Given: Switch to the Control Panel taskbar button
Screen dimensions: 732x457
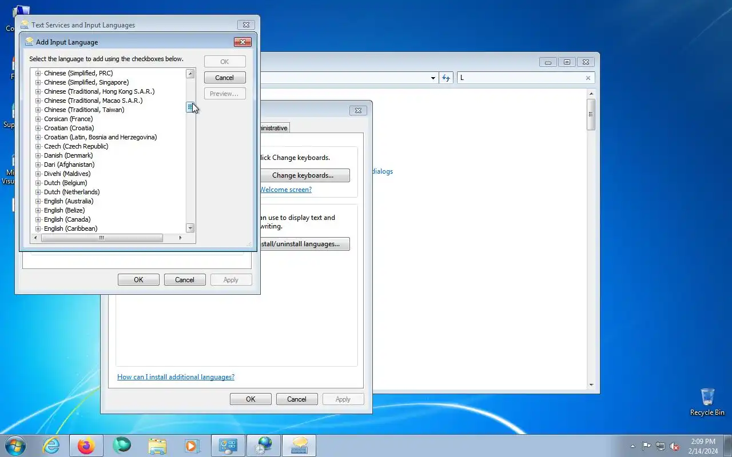Looking at the screenshot, I should (x=228, y=446).
